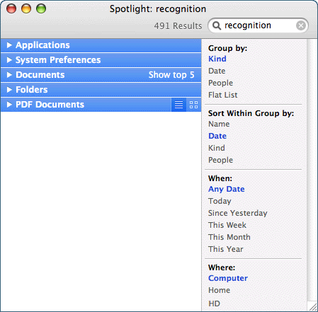Switch PDF Documents to icon grid view

(x=193, y=105)
